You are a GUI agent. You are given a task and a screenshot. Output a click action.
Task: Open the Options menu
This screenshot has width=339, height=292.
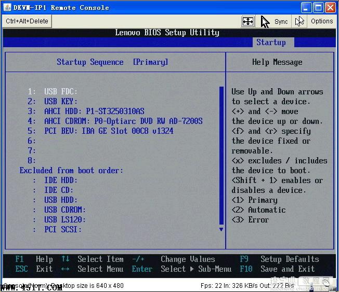(x=322, y=21)
